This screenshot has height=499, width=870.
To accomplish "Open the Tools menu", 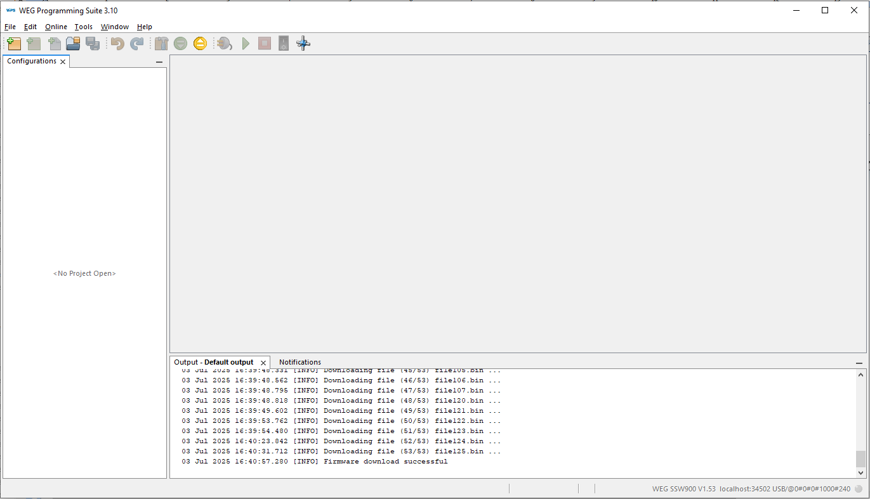I will 83,27.
